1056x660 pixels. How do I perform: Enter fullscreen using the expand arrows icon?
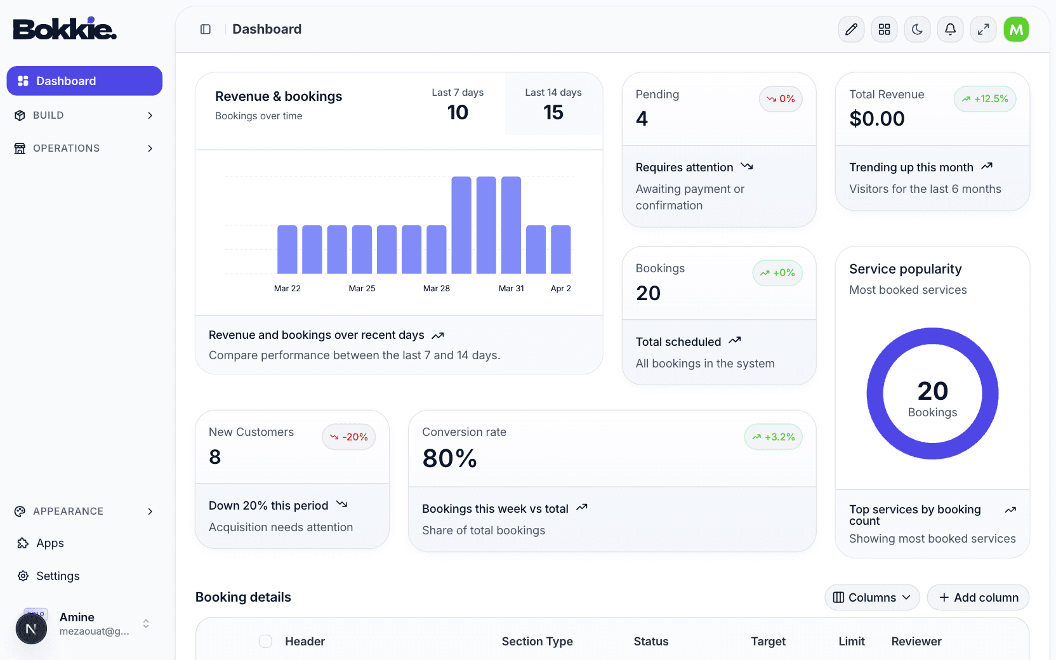click(x=983, y=29)
